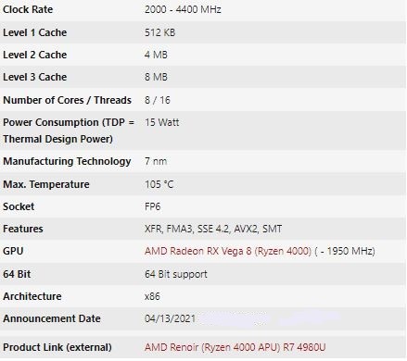This screenshot has width=407, height=361.
Task: Click the 64 Bit support value
Action: pos(176,274)
